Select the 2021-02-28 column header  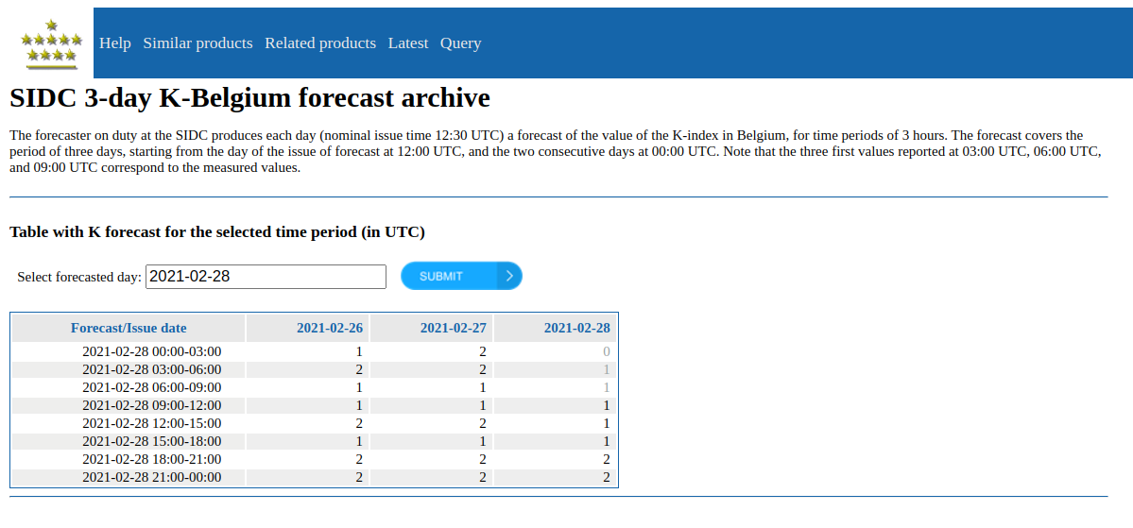576,328
